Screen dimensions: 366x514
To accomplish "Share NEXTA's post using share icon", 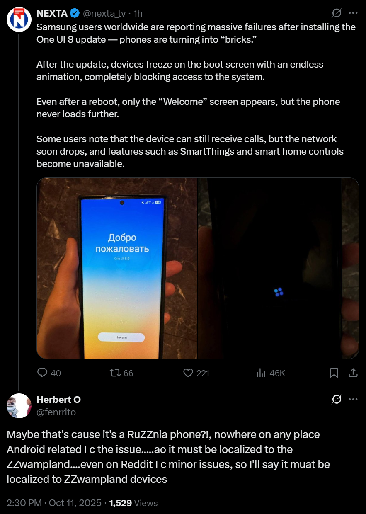I will click(353, 373).
